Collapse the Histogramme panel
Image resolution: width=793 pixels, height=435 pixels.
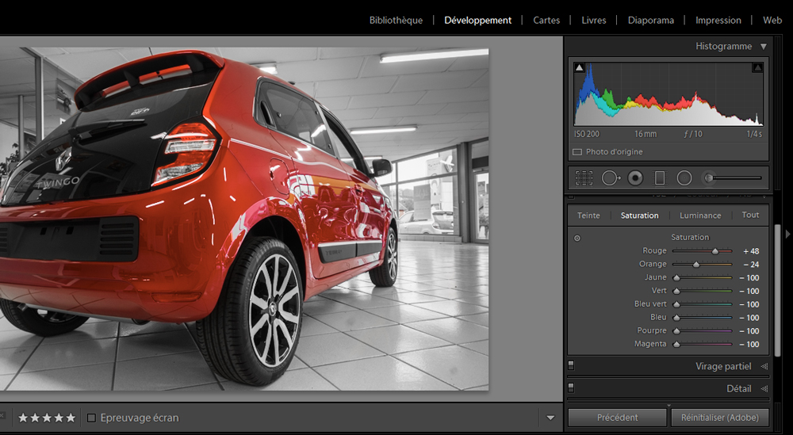[763, 47]
